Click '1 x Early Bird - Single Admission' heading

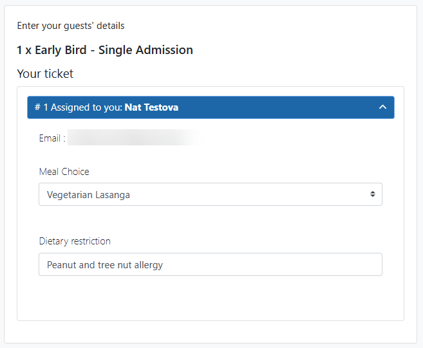(x=105, y=50)
